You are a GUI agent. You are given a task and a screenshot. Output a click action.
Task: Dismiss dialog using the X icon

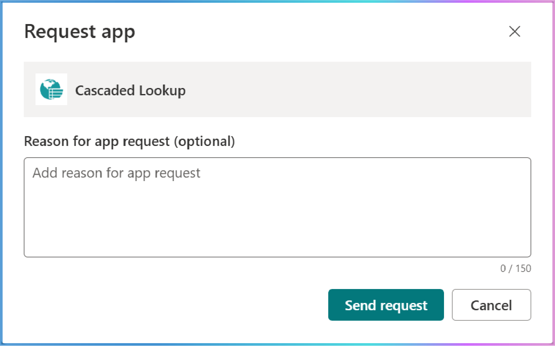click(514, 31)
